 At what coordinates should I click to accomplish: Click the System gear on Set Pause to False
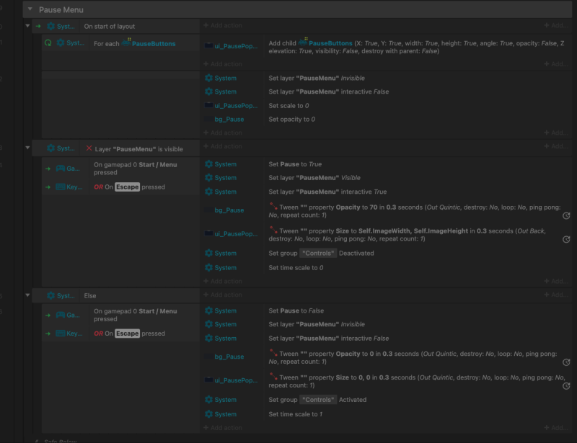click(x=208, y=310)
